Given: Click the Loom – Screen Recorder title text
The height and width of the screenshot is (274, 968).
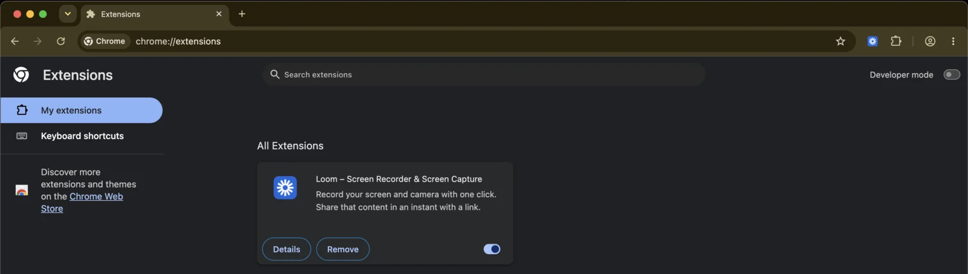Looking at the screenshot, I should click(399, 179).
